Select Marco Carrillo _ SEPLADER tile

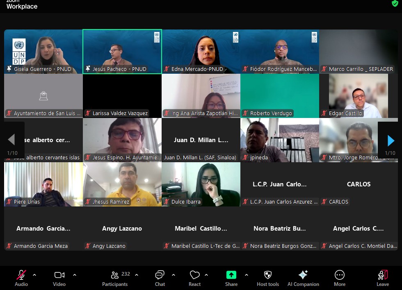pos(359,52)
